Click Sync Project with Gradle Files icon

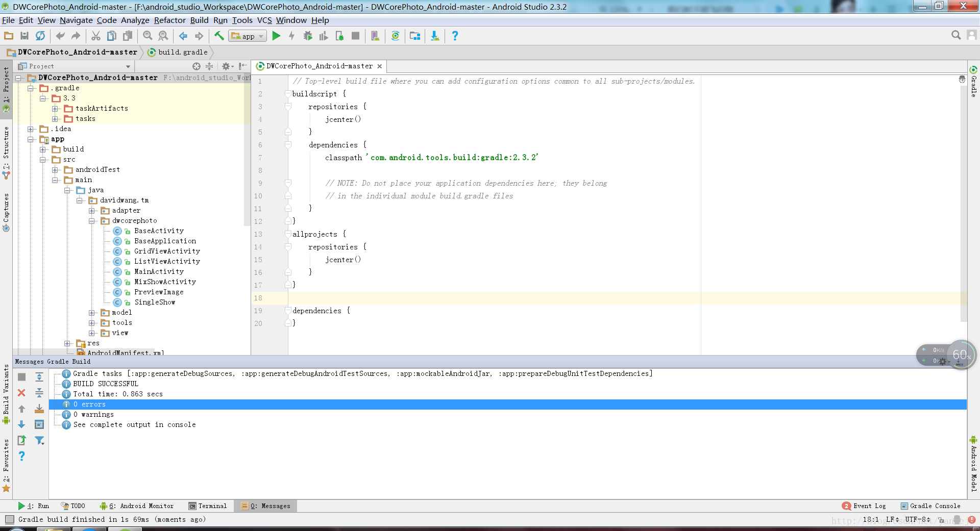coord(395,36)
